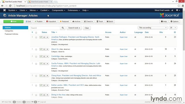This screenshot has height=104, width=185.
Task: Select Categories in the left sidebar
Action: pos(9,31)
